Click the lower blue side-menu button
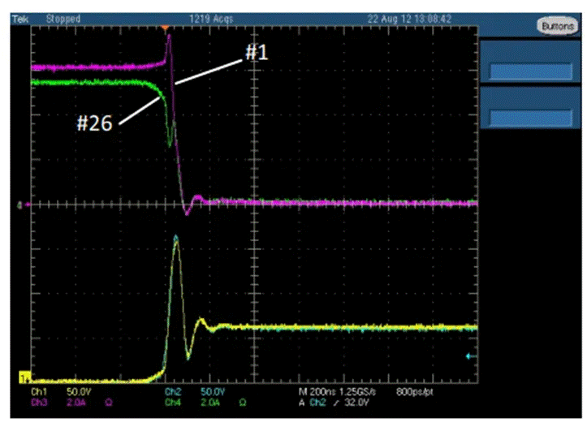Viewport: 587px width, 431px height. (x=531, y=118)
